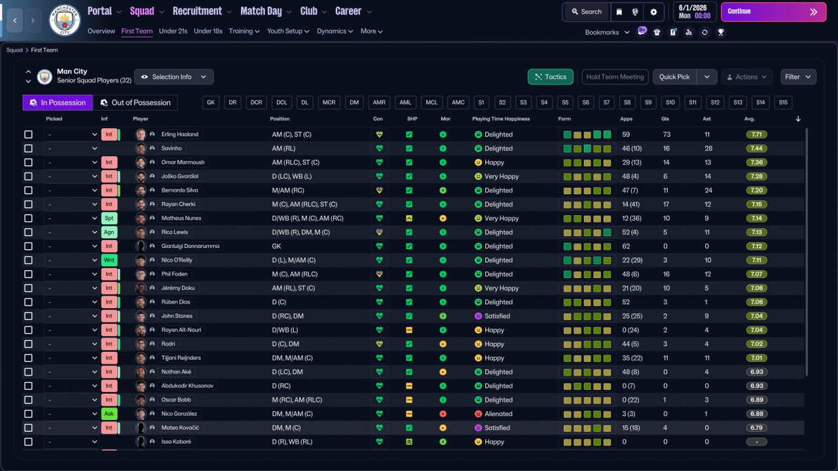This screenshot has width=838, height=471.
Task: Open the Selection Info dropdown
Action: [x=173, y=77]
